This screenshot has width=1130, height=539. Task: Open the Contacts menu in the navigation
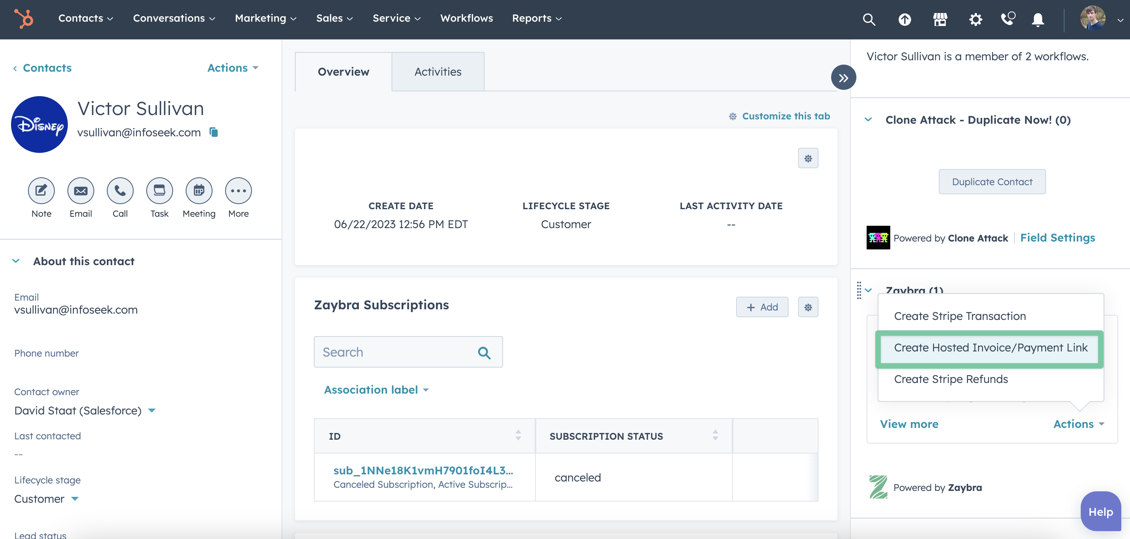[86, 19]
